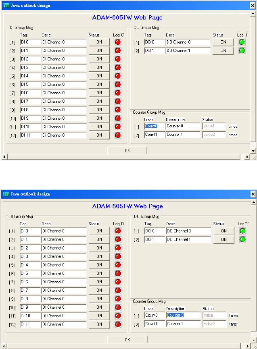
Task: Click the description field of DI 3 row in upper window
Action: 64,67
